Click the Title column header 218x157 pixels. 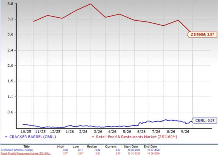[x=26, y=146]
